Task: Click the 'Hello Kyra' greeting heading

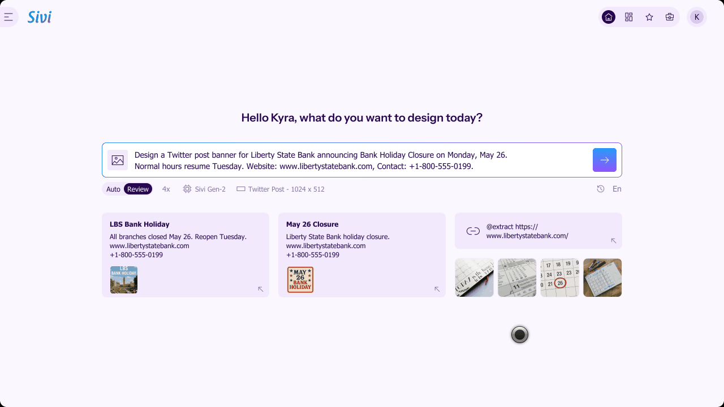Action: tap(362, 118)
